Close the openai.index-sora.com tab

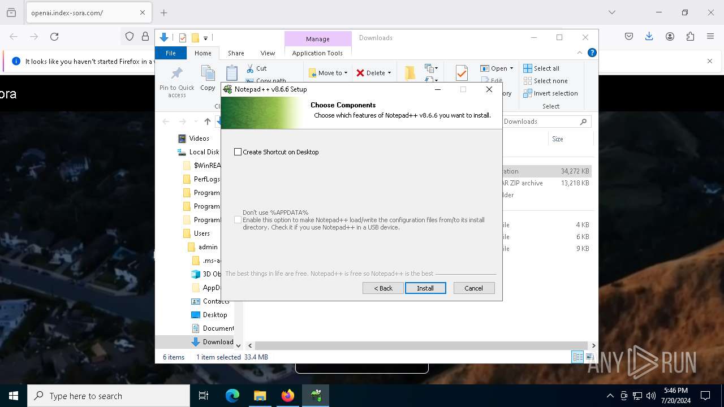coord(143,12)
